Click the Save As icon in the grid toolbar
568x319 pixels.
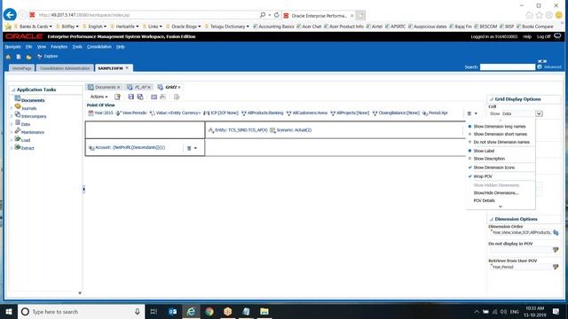[140, 97]
